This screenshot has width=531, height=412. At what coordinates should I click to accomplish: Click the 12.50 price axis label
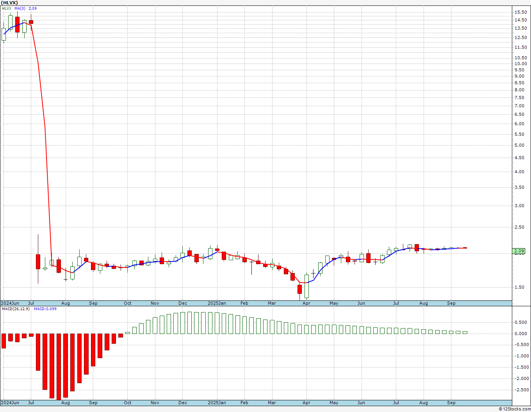coord(520,37)
